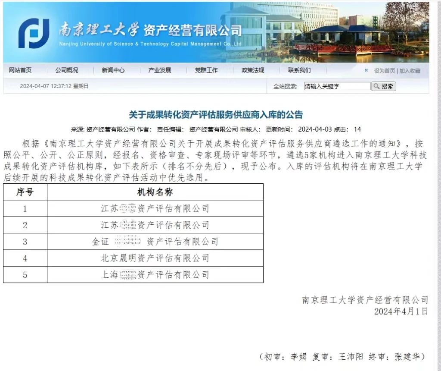Click the row number 4 cell

[25, 258]
